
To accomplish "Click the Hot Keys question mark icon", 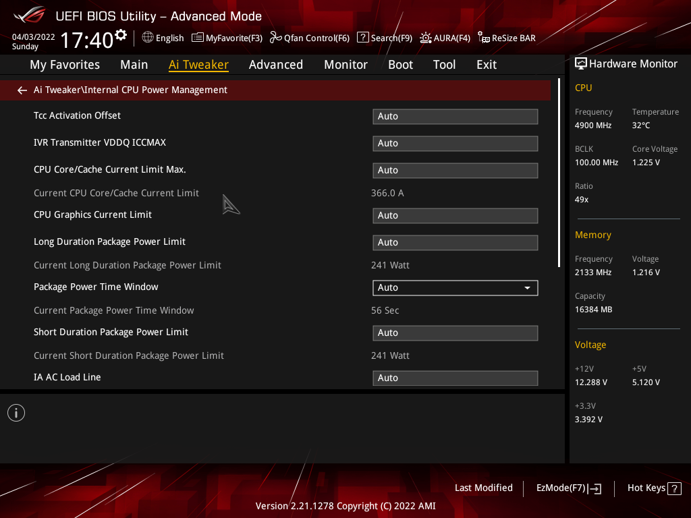I will coord(674,488).
